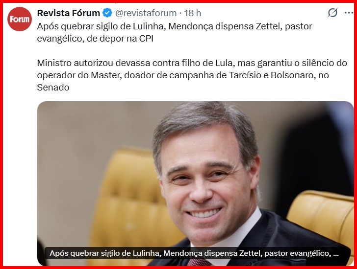Click the caption overlay on the image card
This screenshot has width=357, height=269.
194,253
